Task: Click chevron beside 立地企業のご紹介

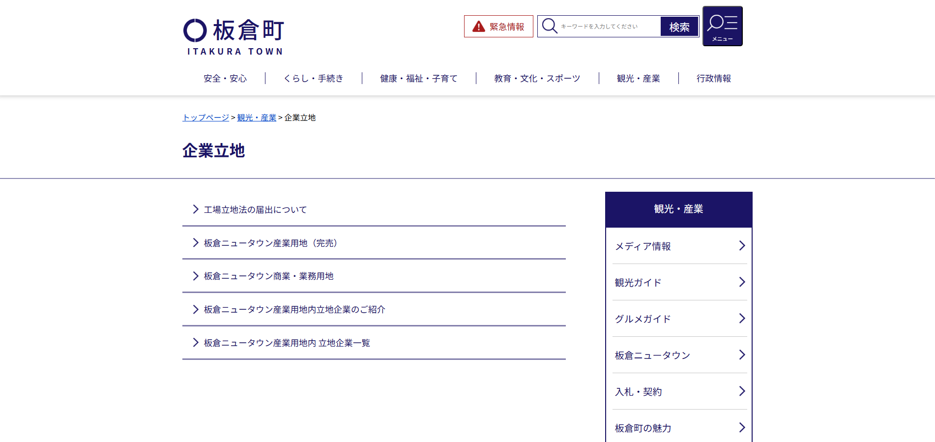Action: click(x=196, y=309)
